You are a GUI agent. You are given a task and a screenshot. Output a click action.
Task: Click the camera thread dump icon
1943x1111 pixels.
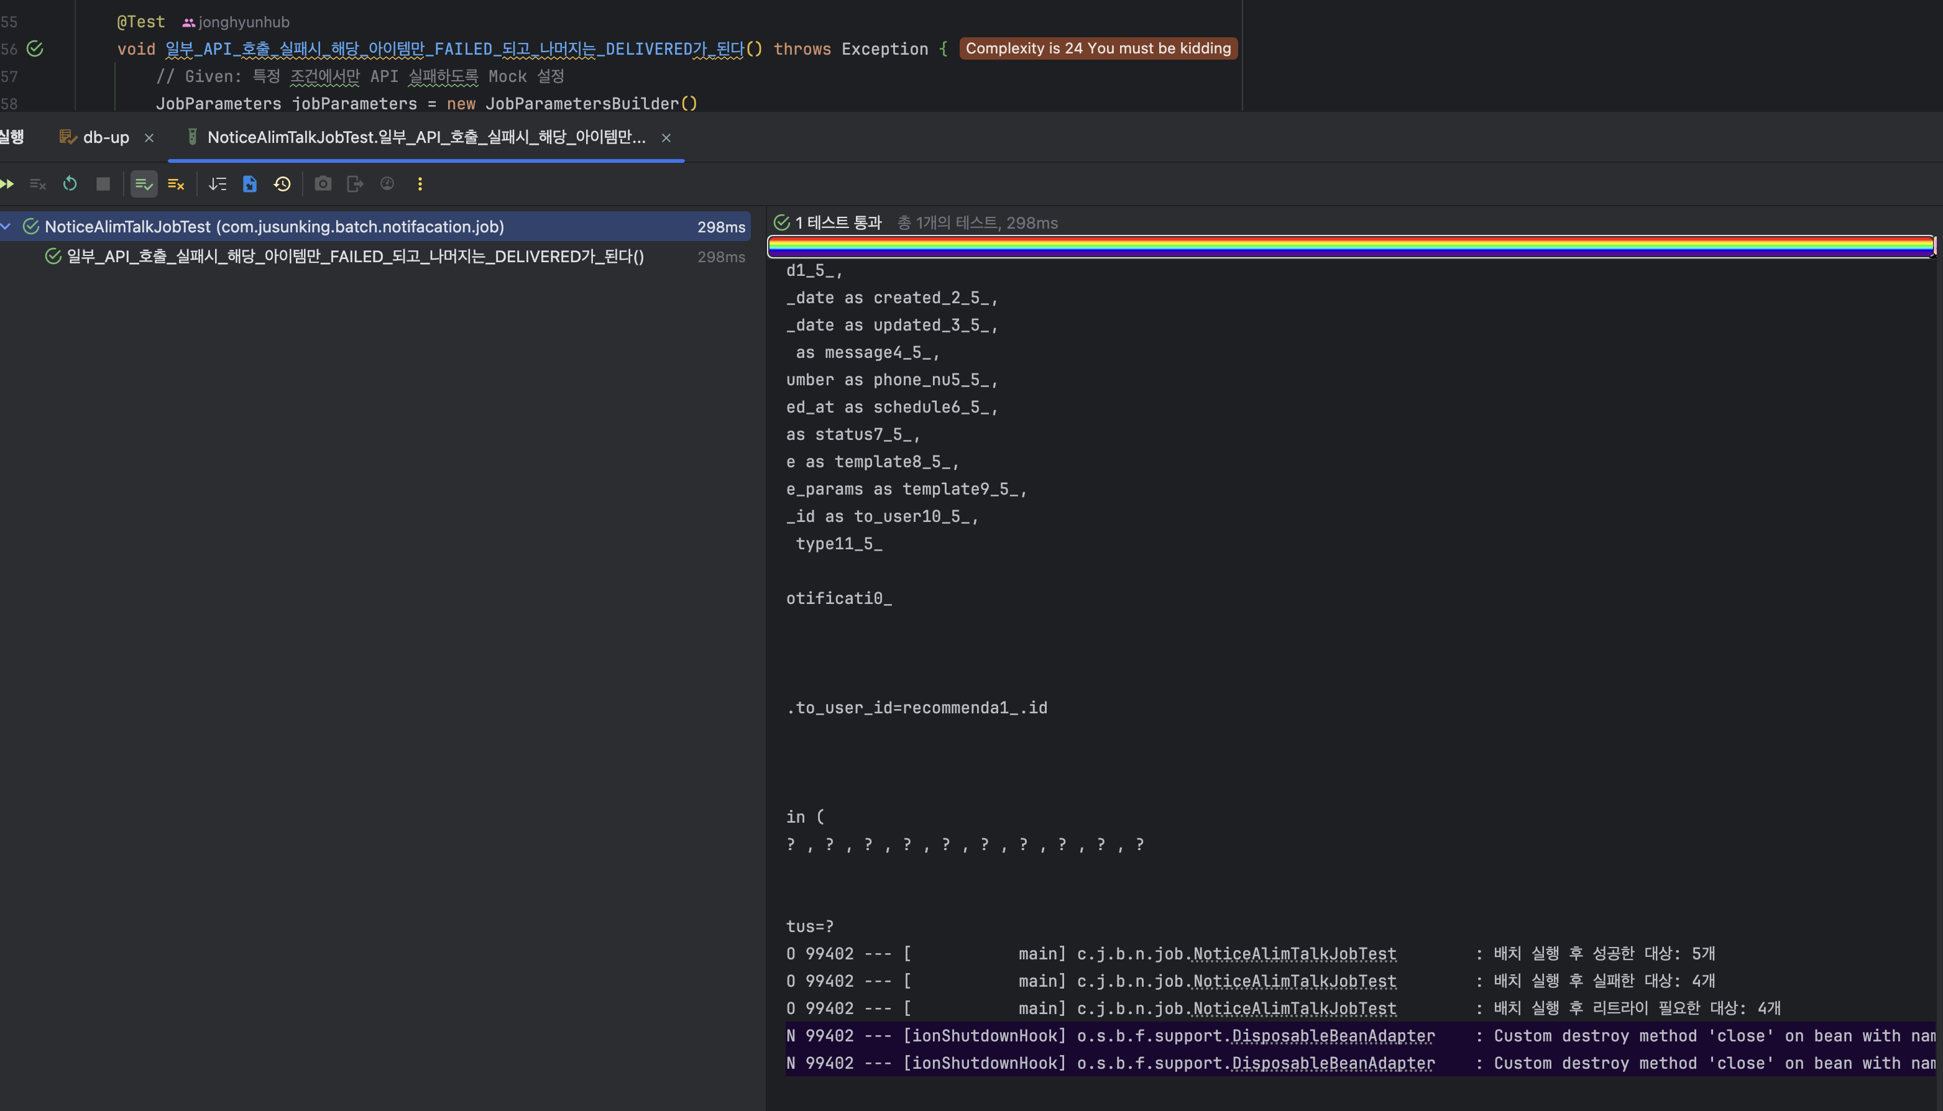(323, 184)
